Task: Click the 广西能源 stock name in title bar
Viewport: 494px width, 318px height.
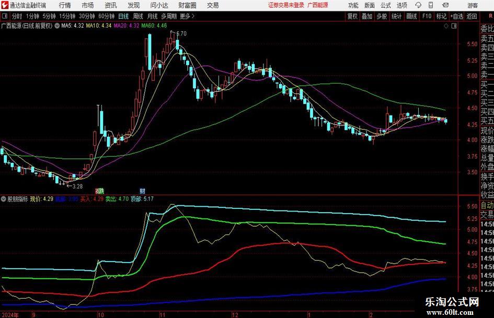Action: pyautogui.click(x=318, y=5)
